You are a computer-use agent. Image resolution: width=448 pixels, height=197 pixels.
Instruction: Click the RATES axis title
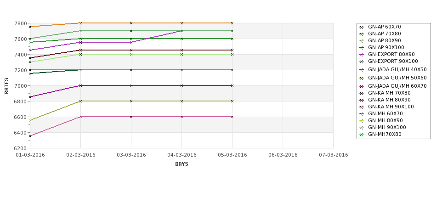pyautogui.click(x=6, y=86)
